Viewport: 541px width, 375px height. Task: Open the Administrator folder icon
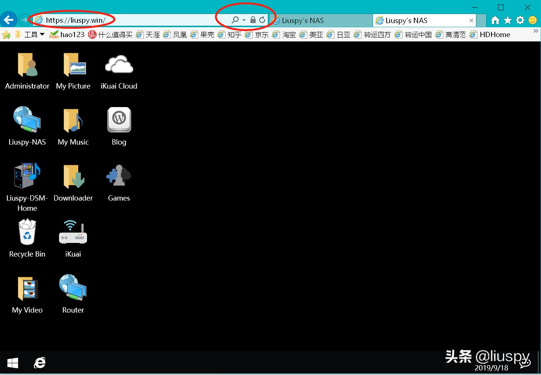click(x=27, y=65)
